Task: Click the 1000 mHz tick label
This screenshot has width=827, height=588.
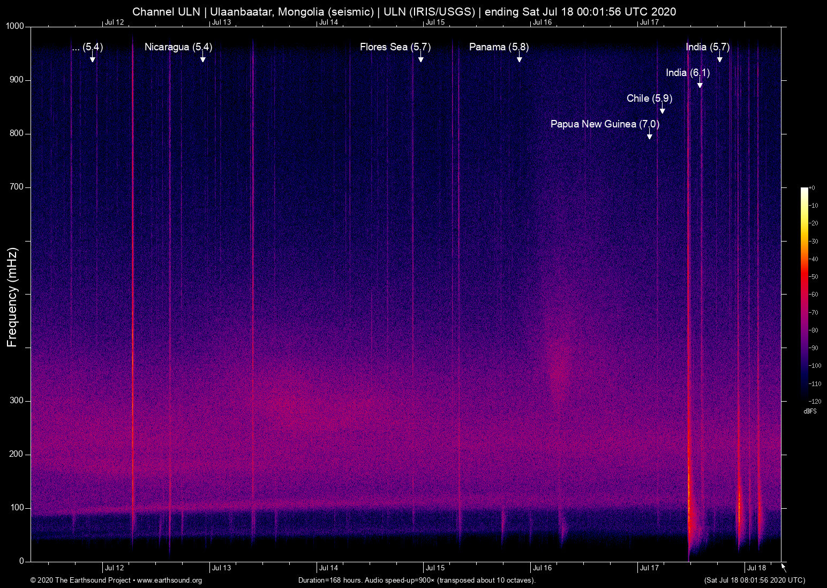Action: tap(15, 26)
